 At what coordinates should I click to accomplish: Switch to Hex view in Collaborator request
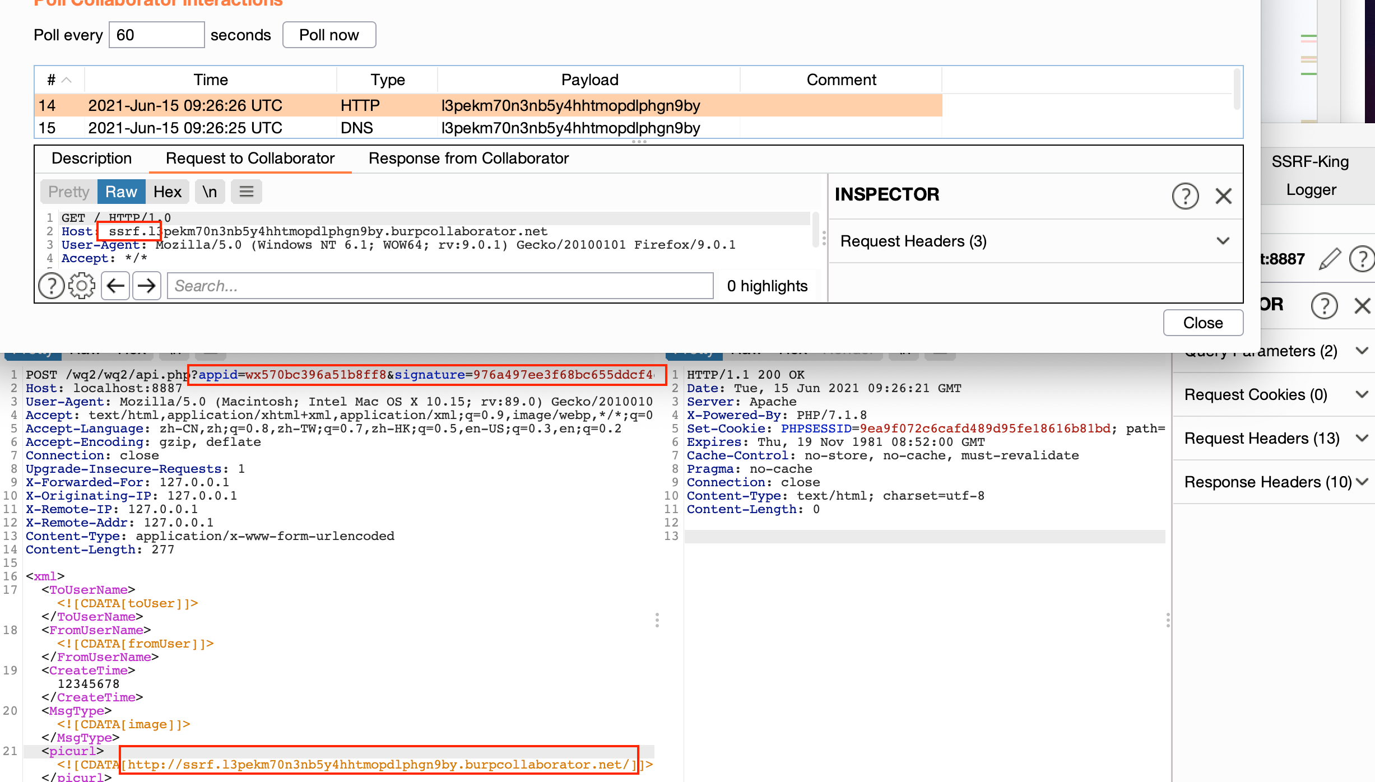[168, 192]
